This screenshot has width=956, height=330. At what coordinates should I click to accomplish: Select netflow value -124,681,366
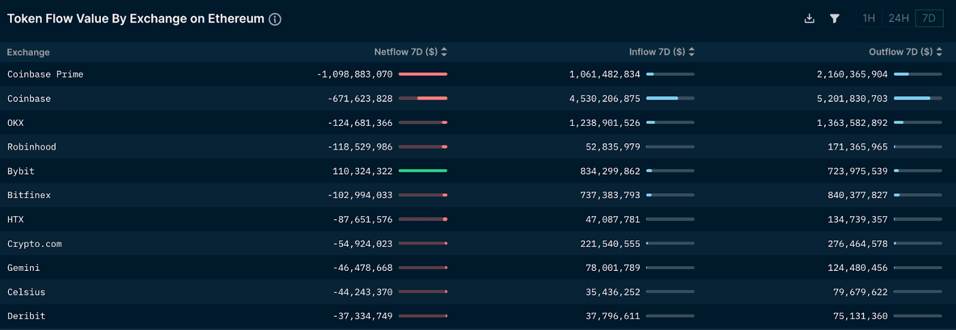click(360, 123)
